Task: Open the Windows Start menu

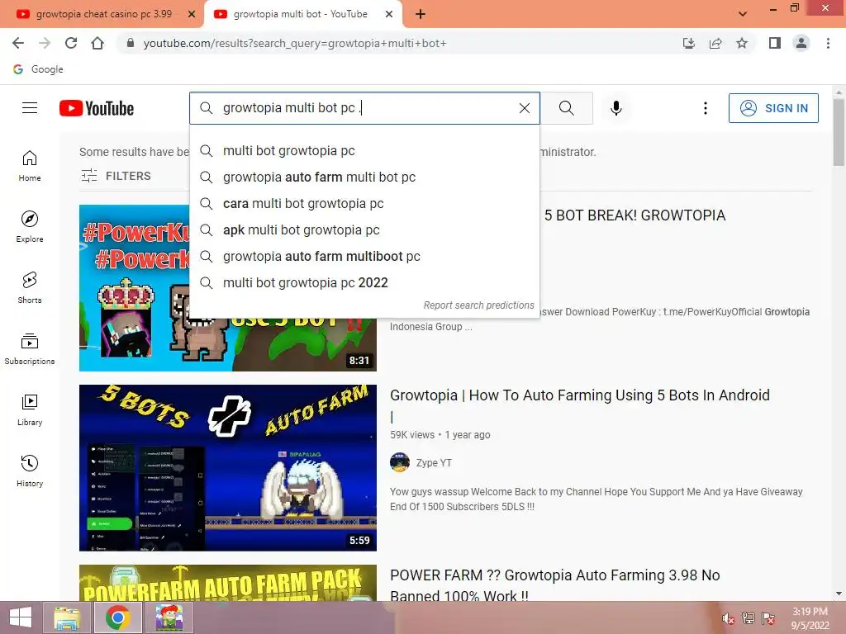Action: coord(21,617)
